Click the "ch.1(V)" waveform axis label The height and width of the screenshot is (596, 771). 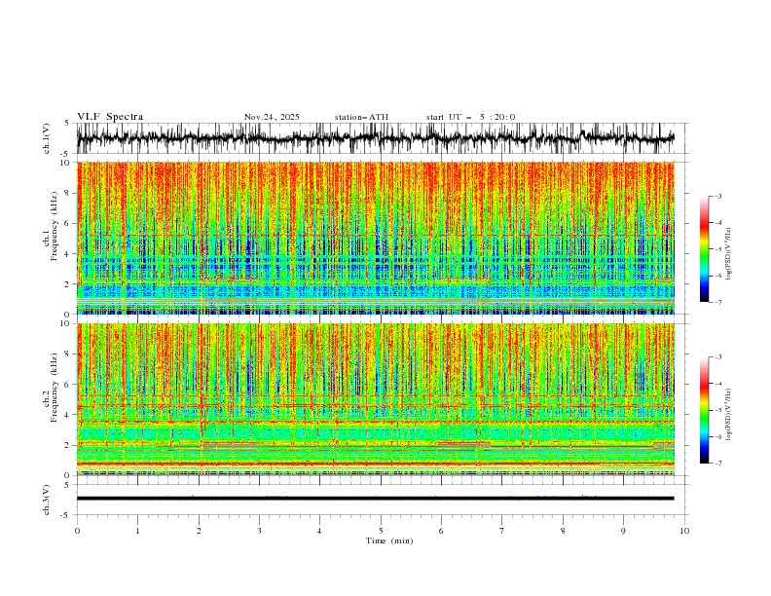(47, 138)
